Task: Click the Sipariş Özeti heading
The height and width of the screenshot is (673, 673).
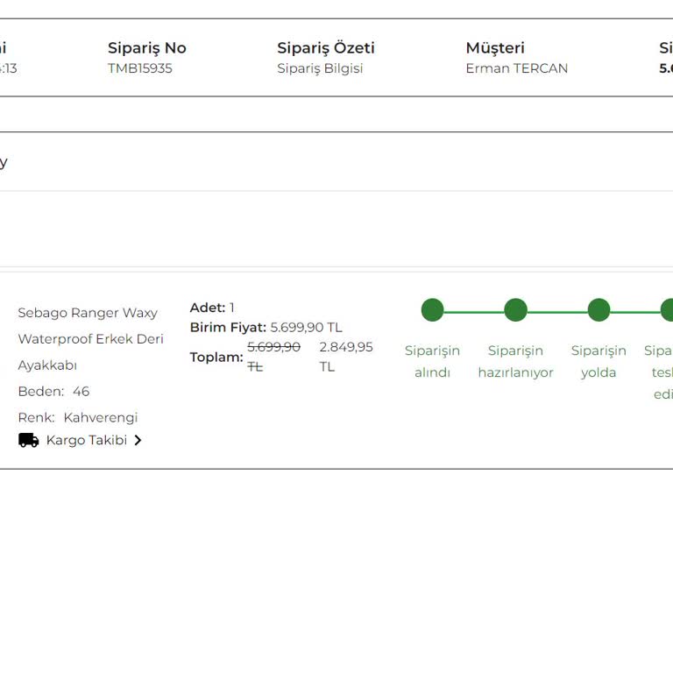Action: pyautogui.click(x=326, y=47)
